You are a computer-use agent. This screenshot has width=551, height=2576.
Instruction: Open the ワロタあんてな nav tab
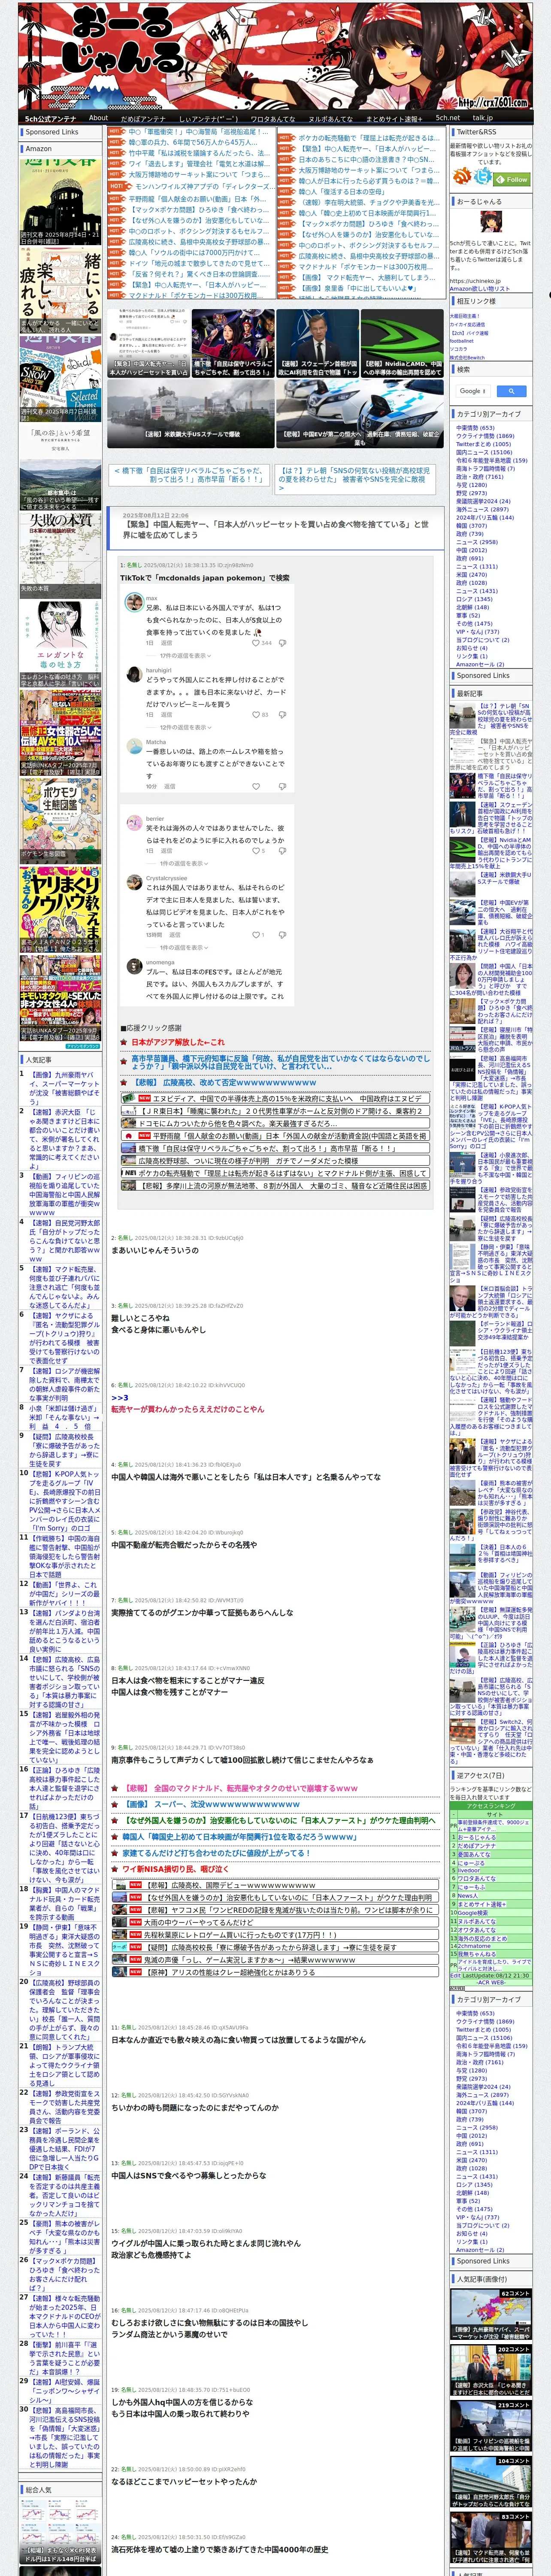273,118
